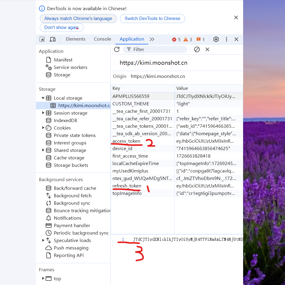Switch to the Console tab
Viewport: 285px width, 285px height.
(x=102, y=39)
